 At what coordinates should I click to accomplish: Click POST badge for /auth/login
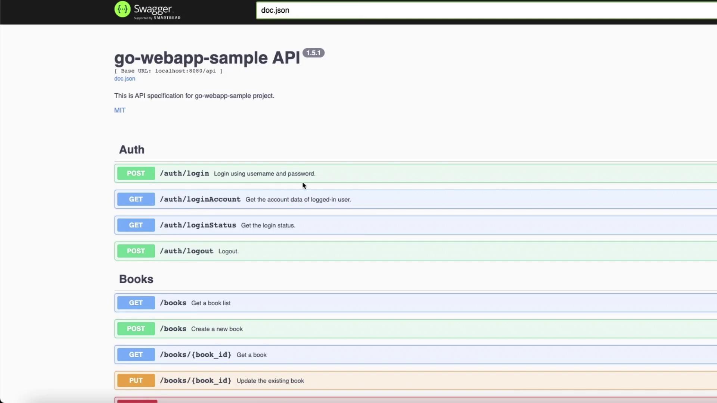tap(136, 174)
